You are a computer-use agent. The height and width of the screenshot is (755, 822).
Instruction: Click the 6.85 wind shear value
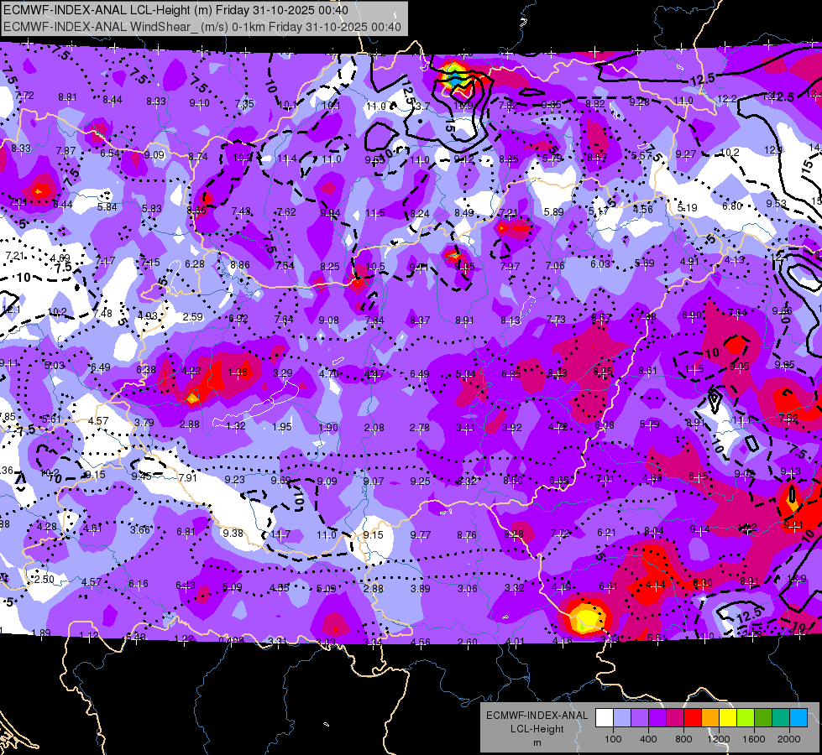pos(511,373)
